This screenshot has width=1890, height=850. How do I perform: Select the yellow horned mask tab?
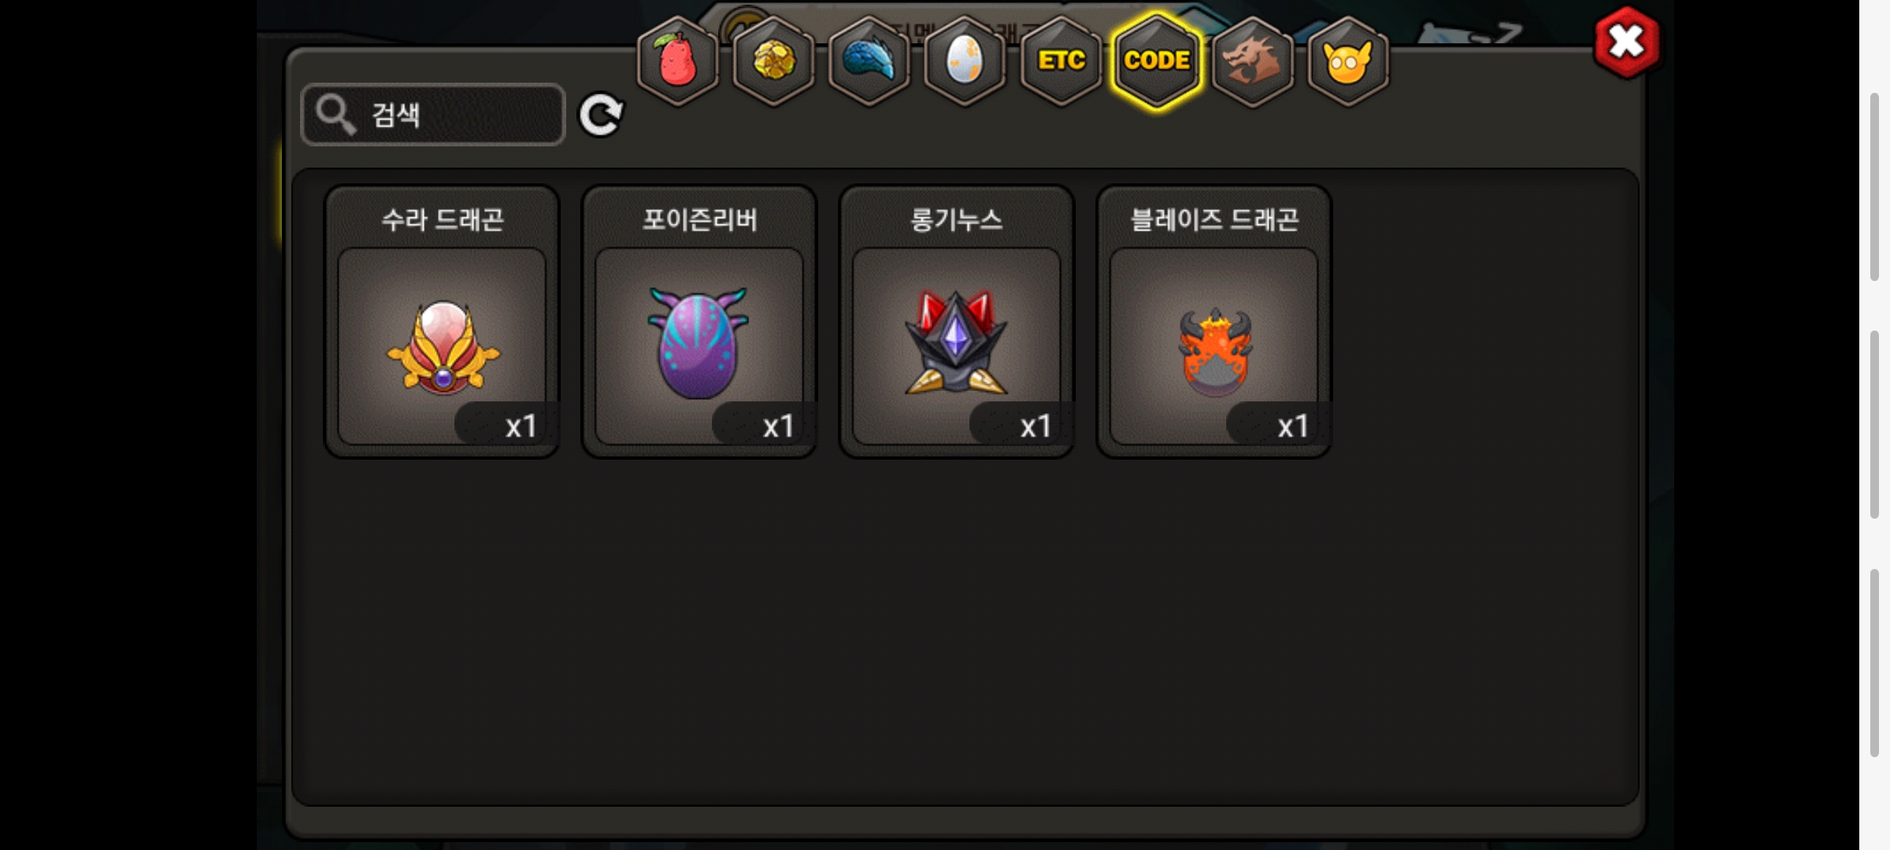tap(1348, 61)
